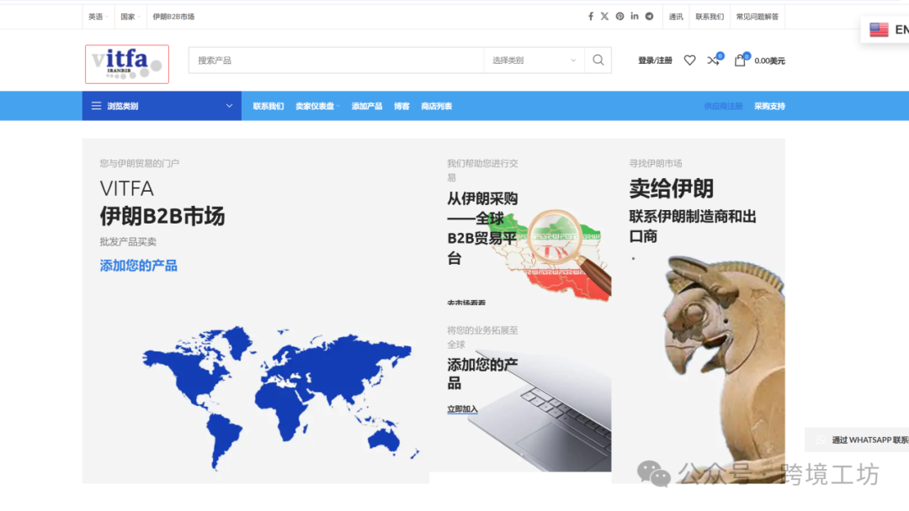This screenshot has width=909, height=511.
Task: Open the wishlist heart icon
Action: (689, 60)
